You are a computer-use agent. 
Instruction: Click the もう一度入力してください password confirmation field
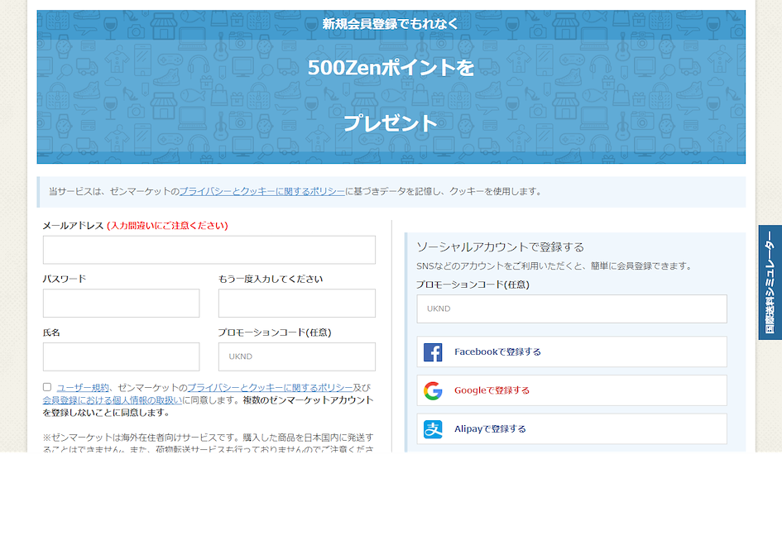tap(297, 304)
